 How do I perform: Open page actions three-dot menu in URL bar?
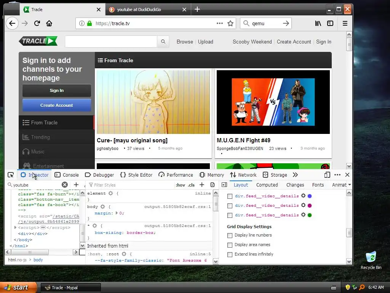point(220,23)
